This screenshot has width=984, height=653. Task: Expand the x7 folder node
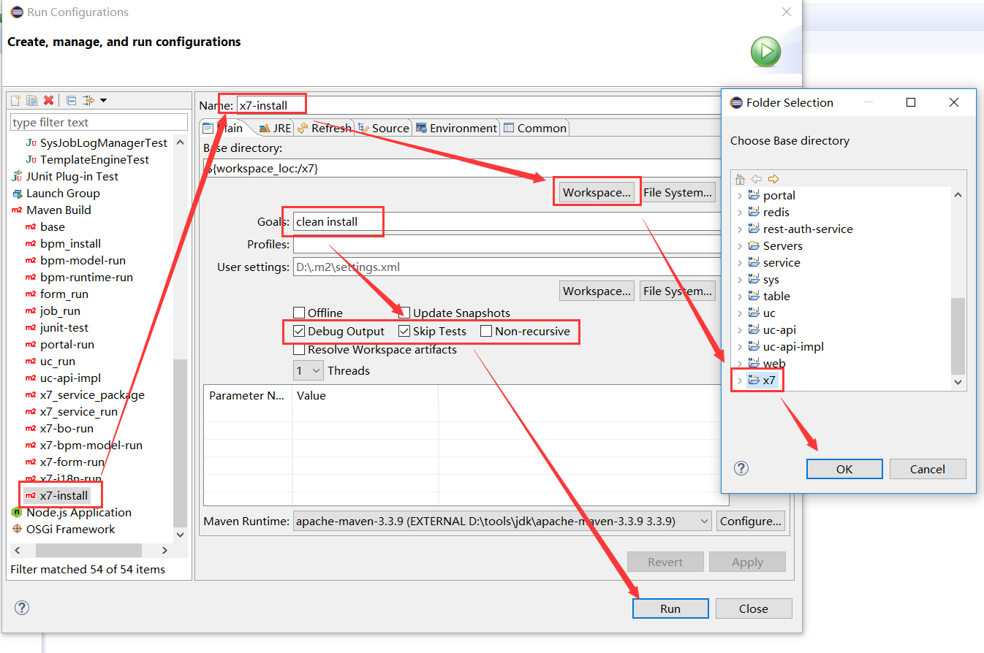coord(739,380)
